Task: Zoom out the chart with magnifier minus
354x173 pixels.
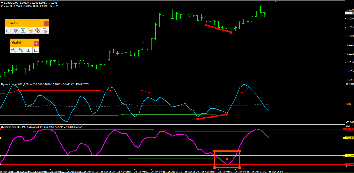Action: point(21,50)
